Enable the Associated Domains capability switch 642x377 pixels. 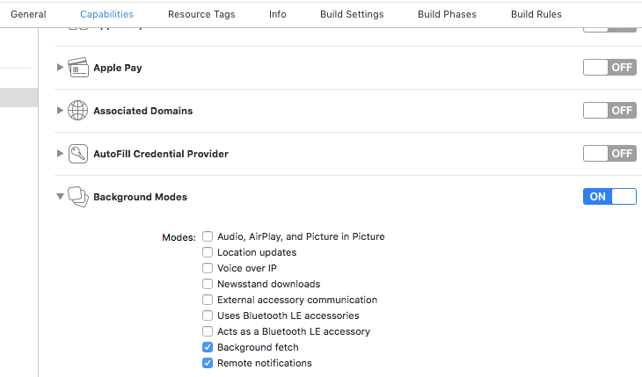point(609,111)
